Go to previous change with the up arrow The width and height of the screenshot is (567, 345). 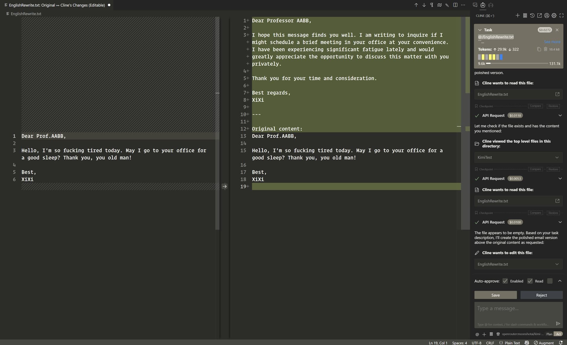pyautogui.click(x=416, y=5)
